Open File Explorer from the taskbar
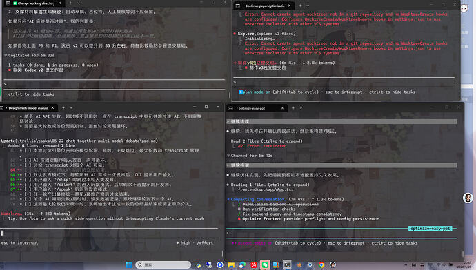476x270 pixels. click(x=231, y=265)
